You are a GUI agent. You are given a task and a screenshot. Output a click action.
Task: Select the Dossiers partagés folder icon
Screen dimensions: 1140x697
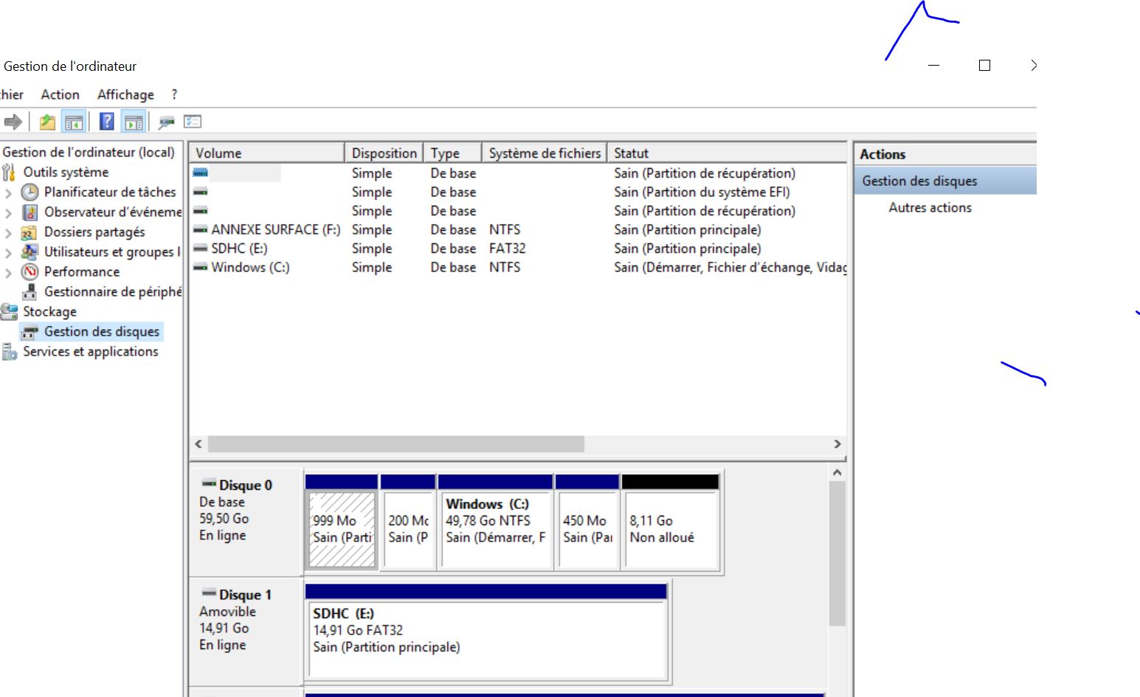(x=30, y=232)
